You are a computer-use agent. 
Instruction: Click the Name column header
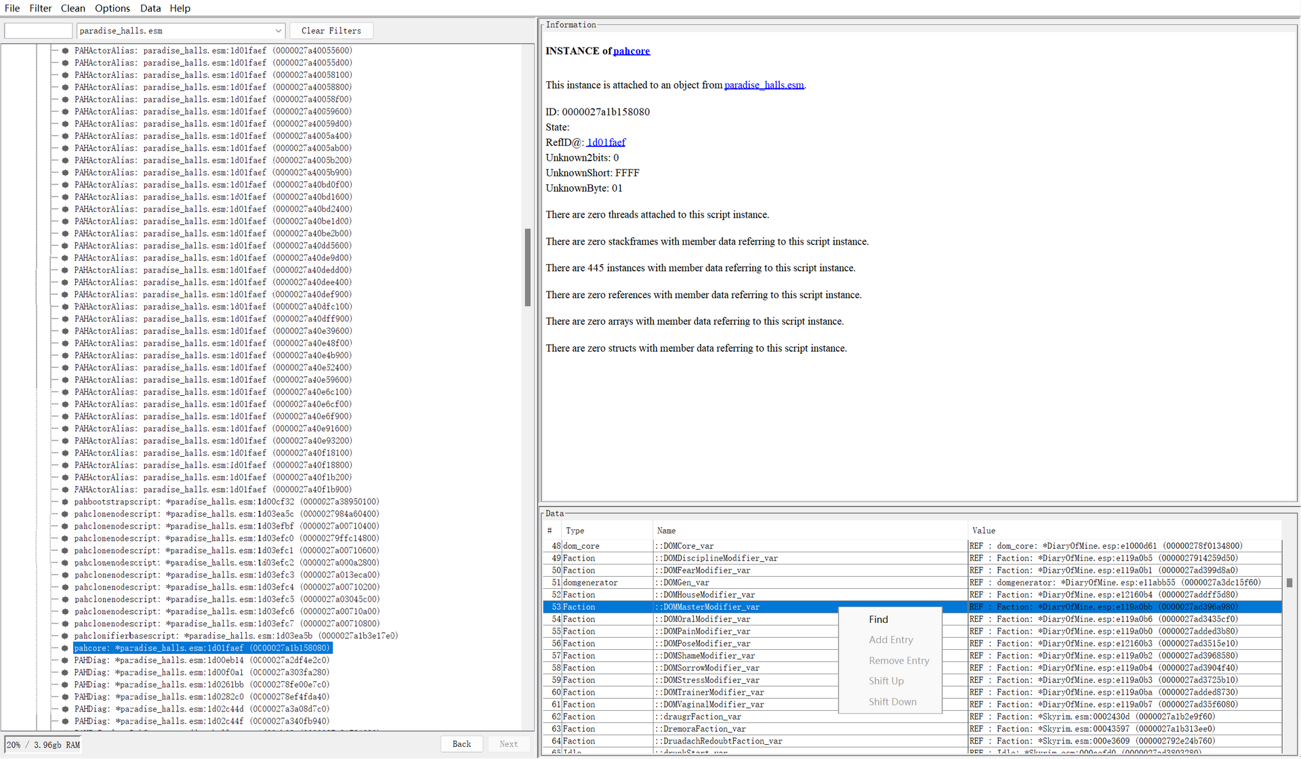pyautogui.click(x=810, y=531)
